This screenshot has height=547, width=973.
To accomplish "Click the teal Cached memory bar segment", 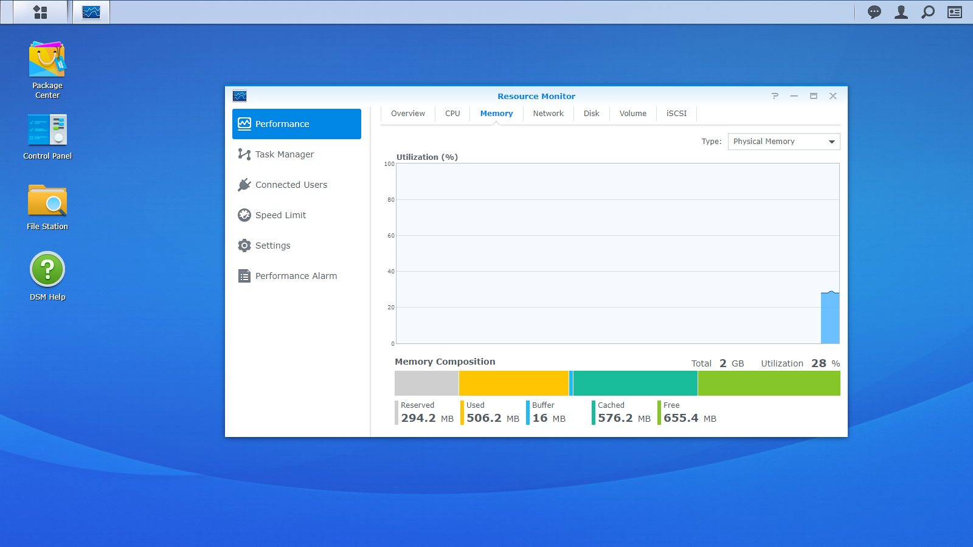I will 635,384.
